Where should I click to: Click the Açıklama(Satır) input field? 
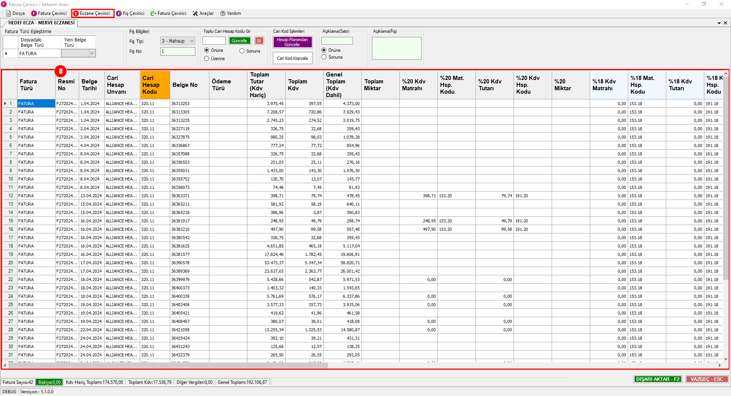(x=337, y=41)
